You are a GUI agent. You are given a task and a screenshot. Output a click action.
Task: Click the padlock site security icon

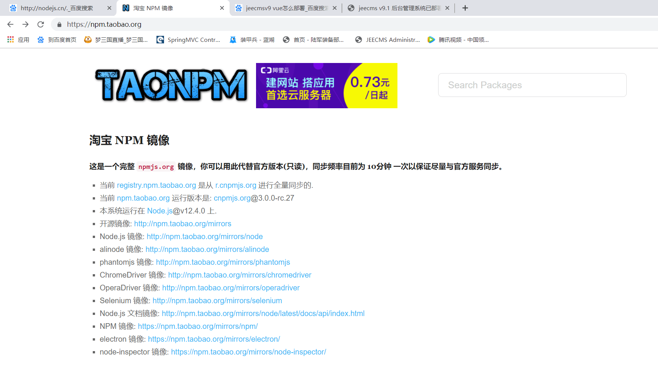[59, 25]
